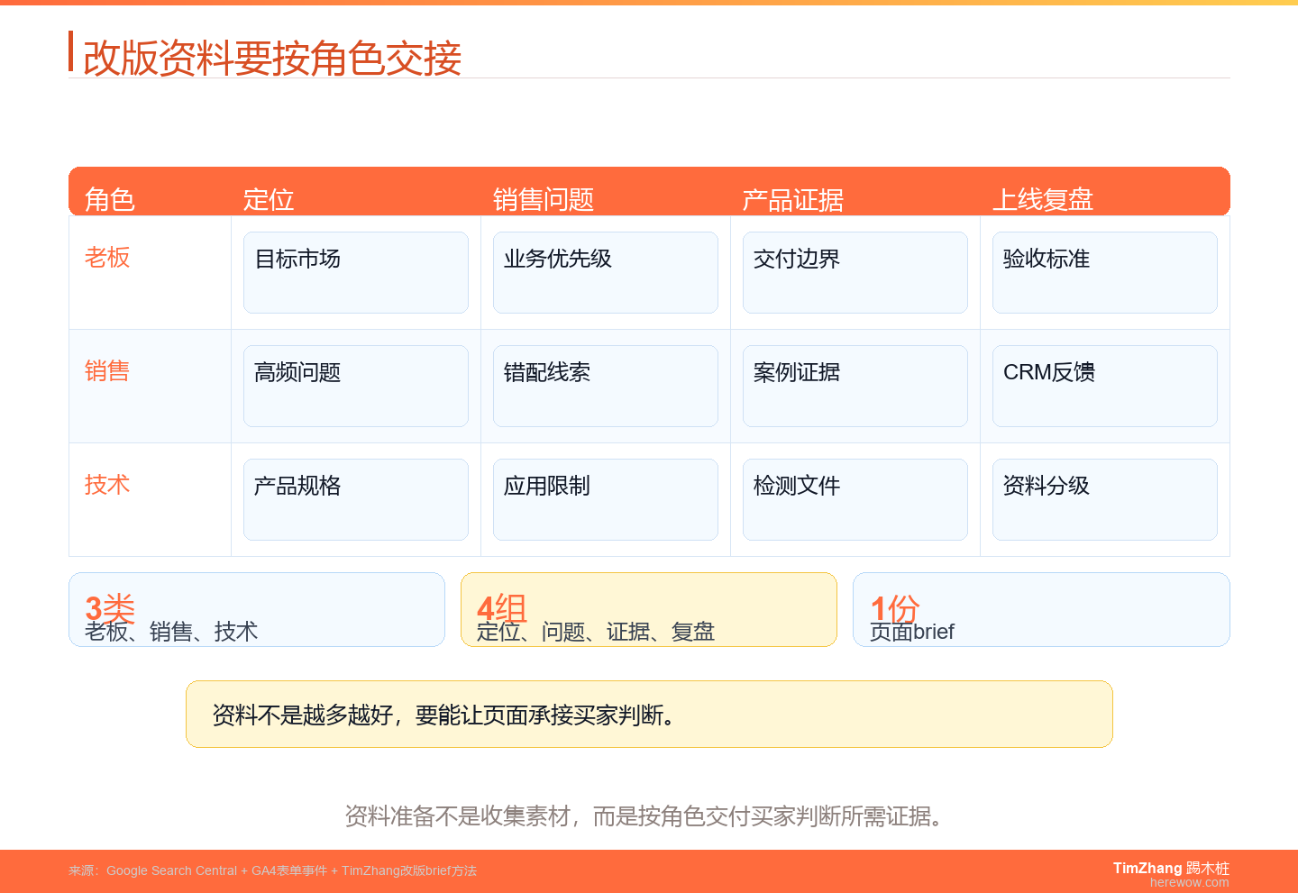The image size is (1298, 893).
Task: Click the text 定位、问题、证据、复盘
Action: (x=596, y=632)
